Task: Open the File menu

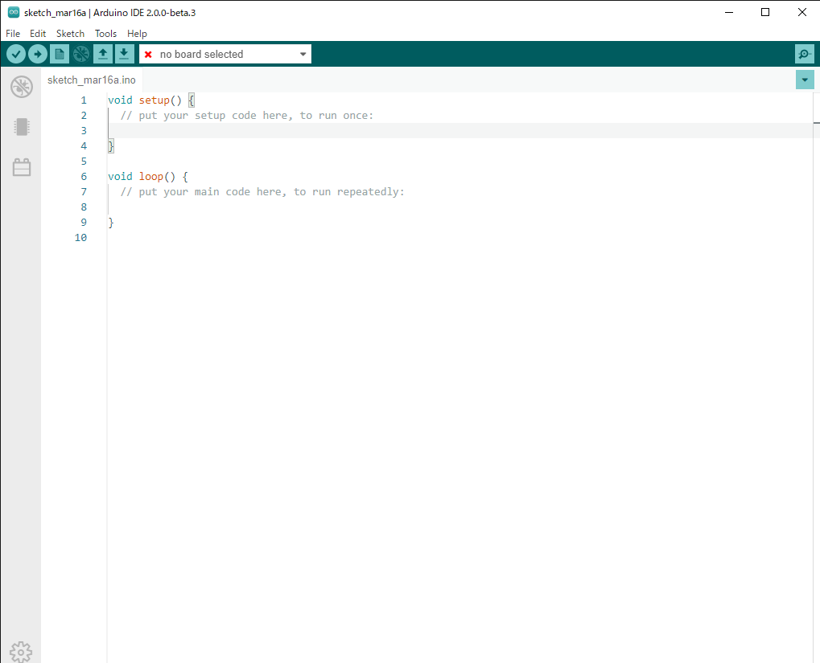Action: click(x=13, y=34)
